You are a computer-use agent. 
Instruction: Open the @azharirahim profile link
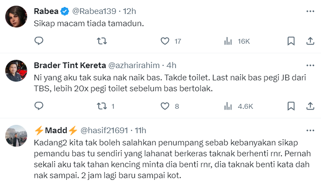tap(133, 65)
